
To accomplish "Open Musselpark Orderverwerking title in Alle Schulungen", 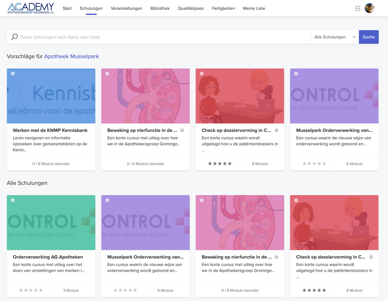I will point(145,257).
